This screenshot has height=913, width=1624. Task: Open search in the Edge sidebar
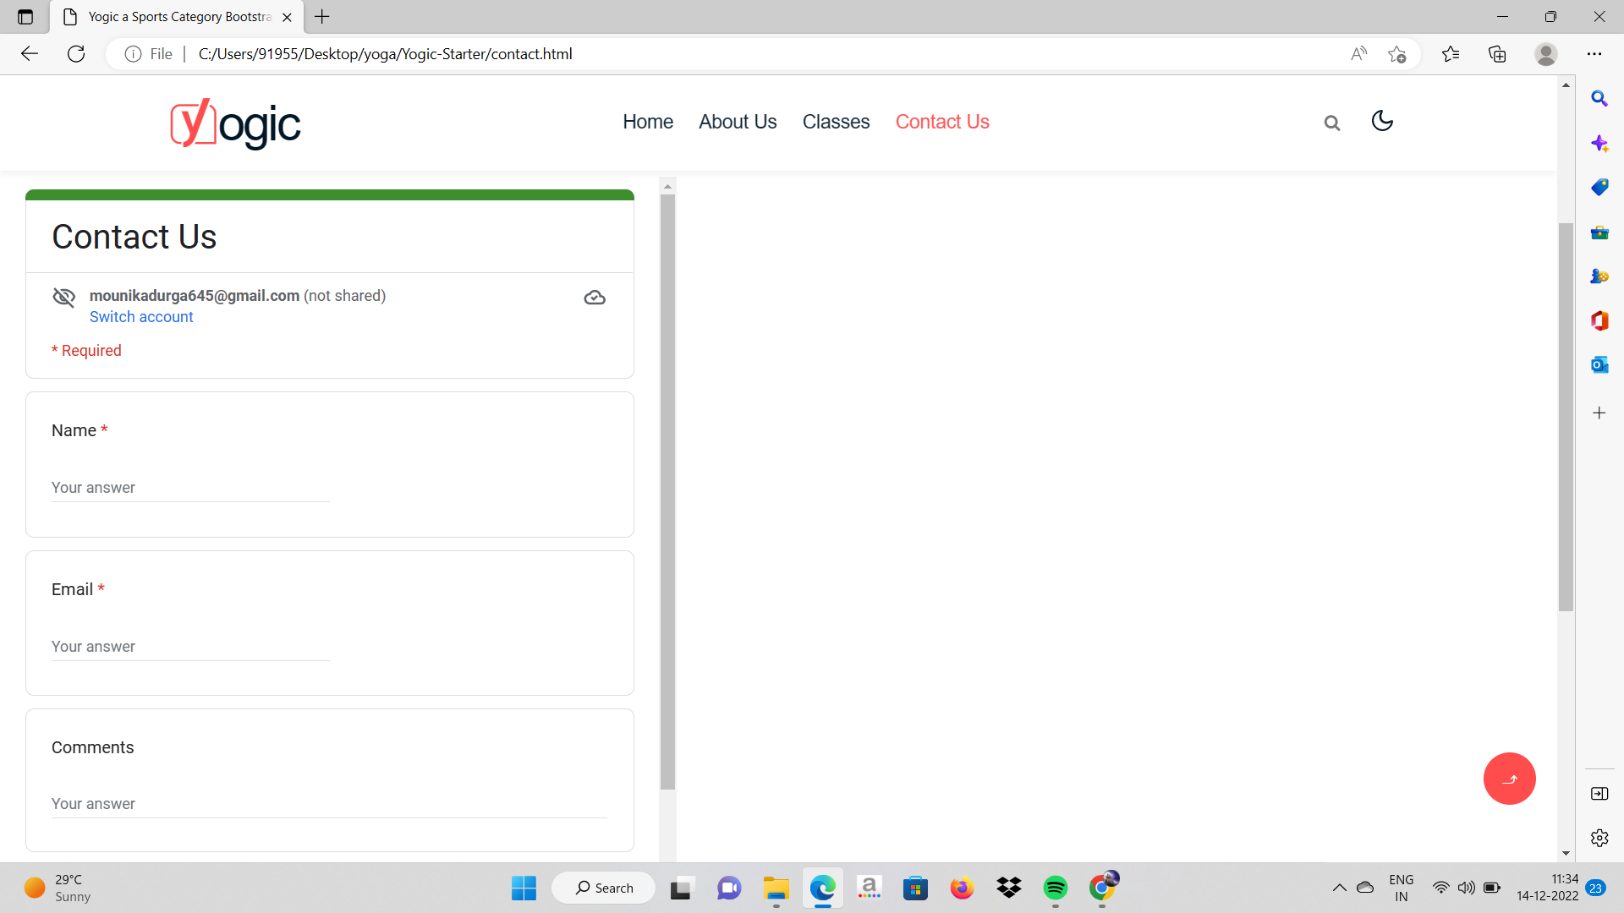pos(1599,99)
